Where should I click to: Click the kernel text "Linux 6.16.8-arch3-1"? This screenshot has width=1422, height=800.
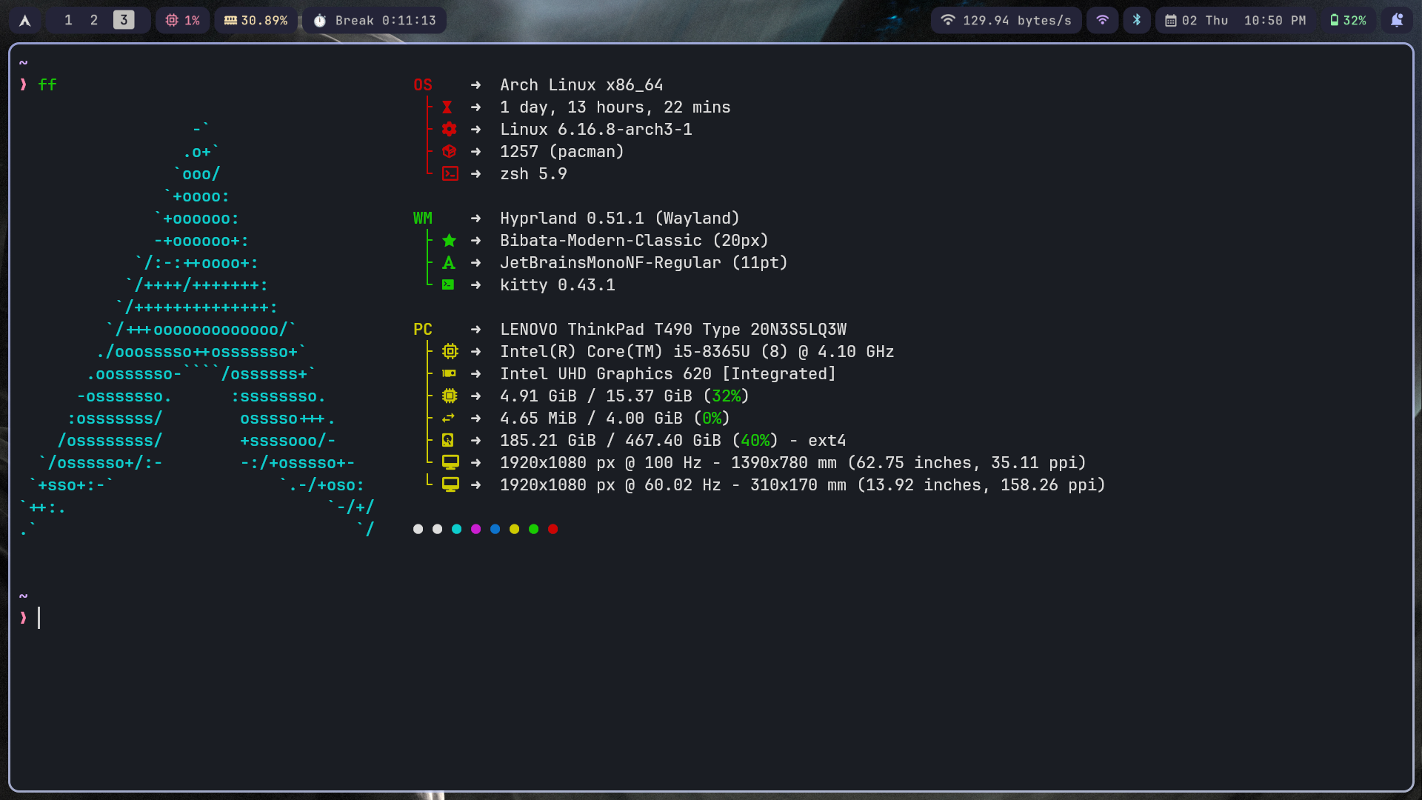pos(596,130)
